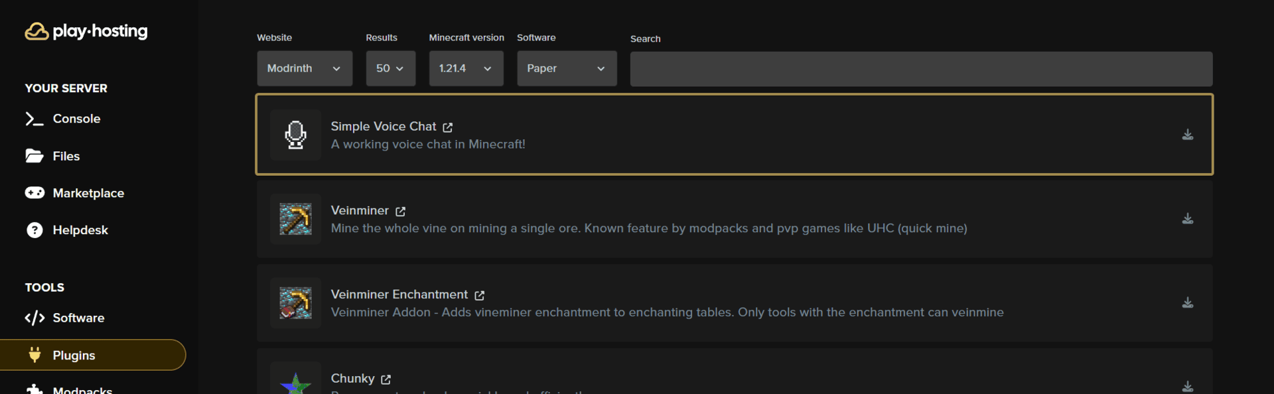Open Veinminer Enchantment external link icon
This screenshot has height=394, width=1274.
480,295
